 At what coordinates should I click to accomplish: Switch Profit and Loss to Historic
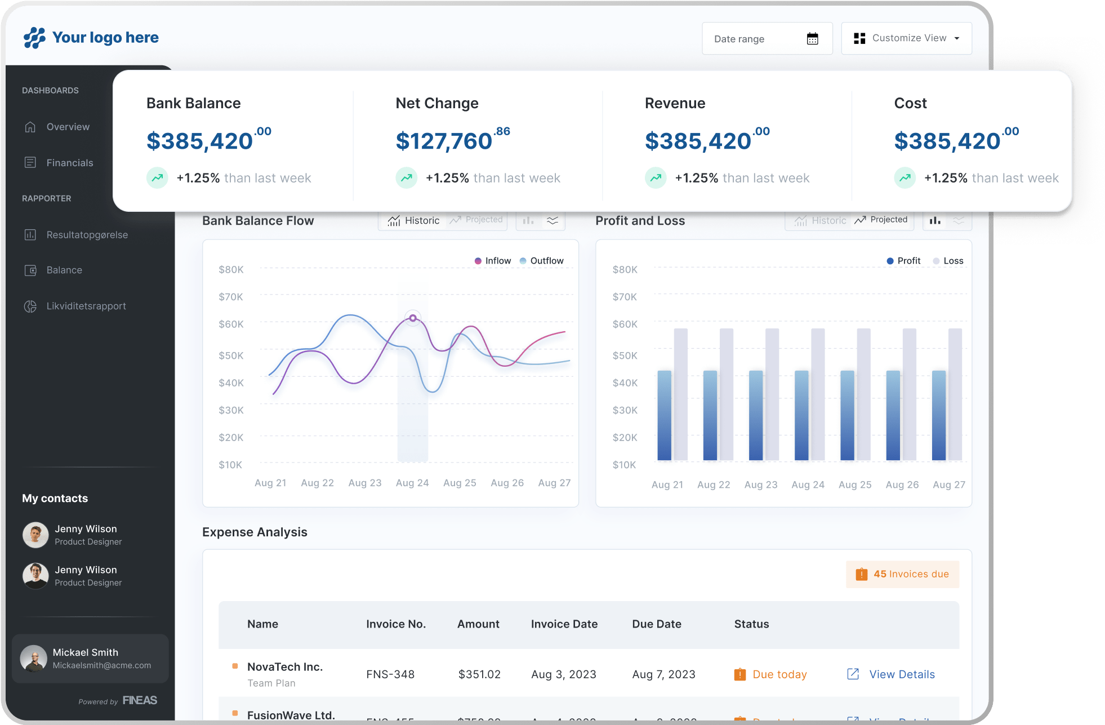[821, 221]
